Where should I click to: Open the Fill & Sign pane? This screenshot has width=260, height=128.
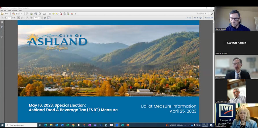point(198,18)
